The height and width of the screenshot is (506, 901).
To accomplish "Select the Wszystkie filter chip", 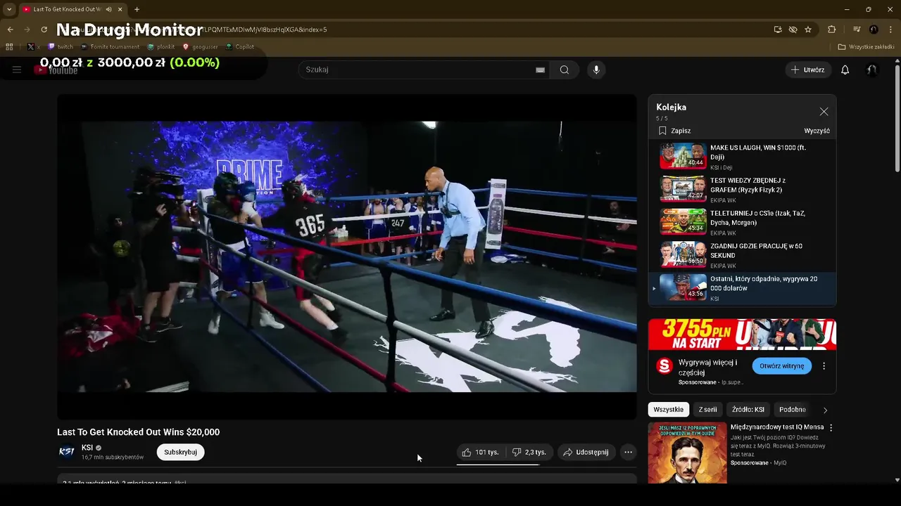I will pyautogui.click(x=669, y=409).
